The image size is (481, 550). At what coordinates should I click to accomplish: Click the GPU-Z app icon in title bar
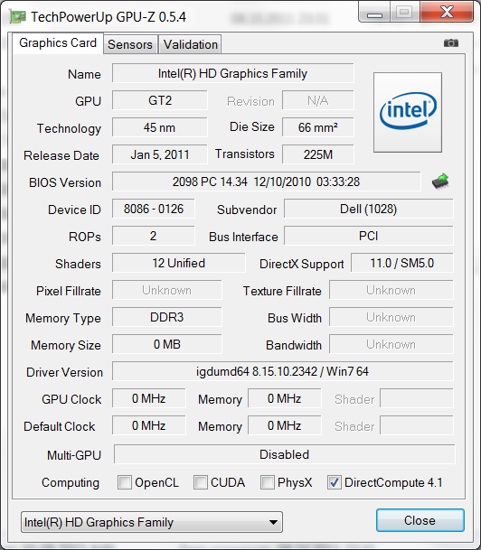pos(18,17)
